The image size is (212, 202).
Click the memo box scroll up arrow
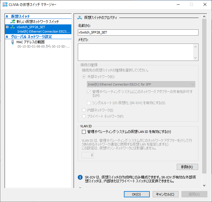coord(195,47)
